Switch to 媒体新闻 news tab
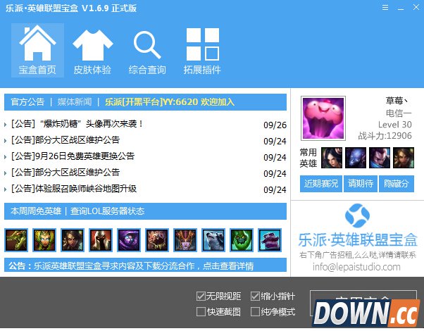Image resolution: width=424 pixels, height=331 pixels. 75,102
